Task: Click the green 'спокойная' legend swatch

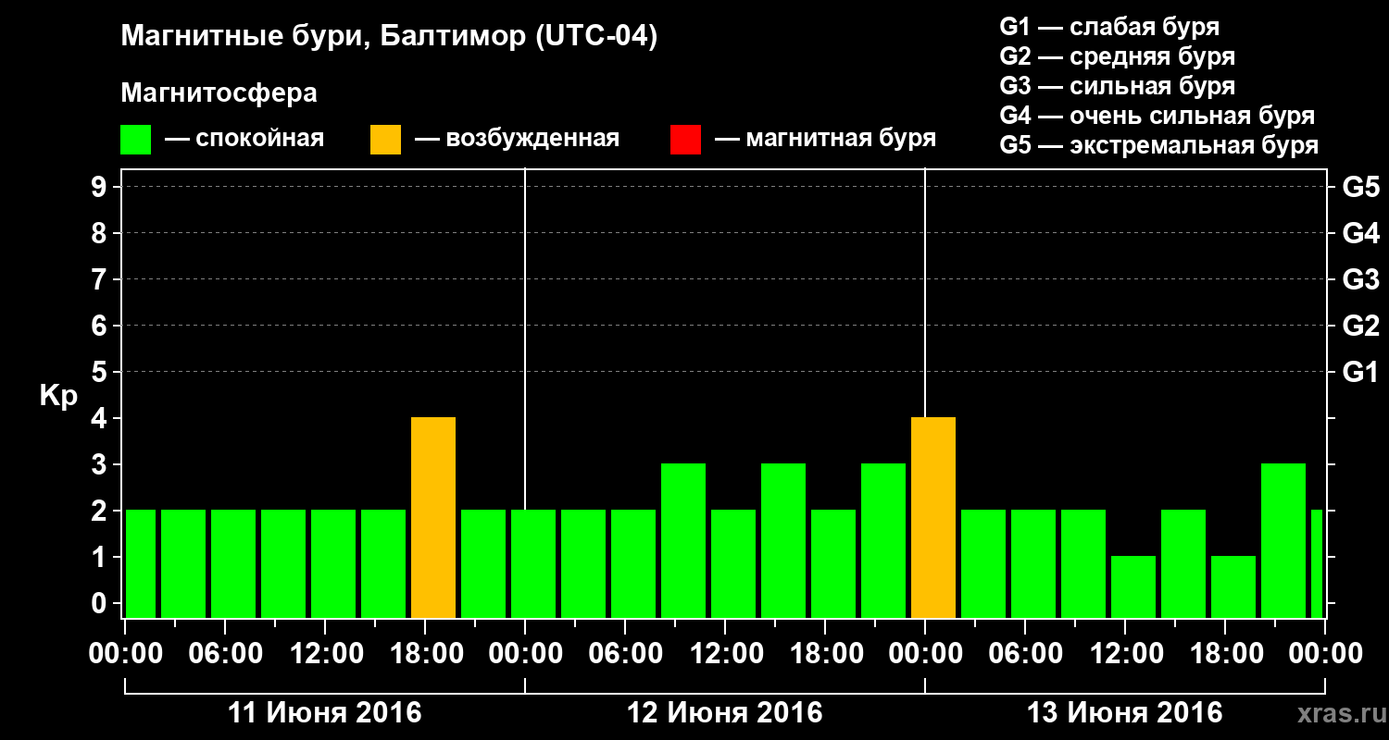Action: click(x=136, y=140)
